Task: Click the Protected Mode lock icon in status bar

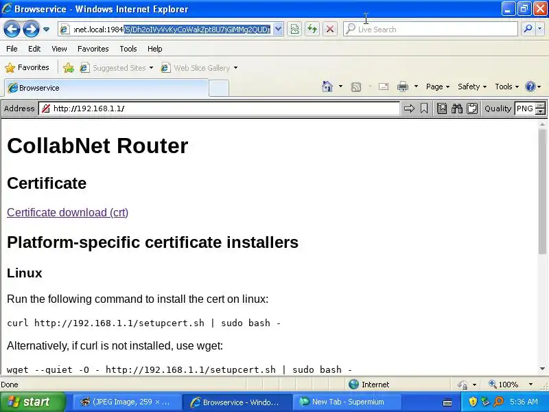Action: point(463,385)
